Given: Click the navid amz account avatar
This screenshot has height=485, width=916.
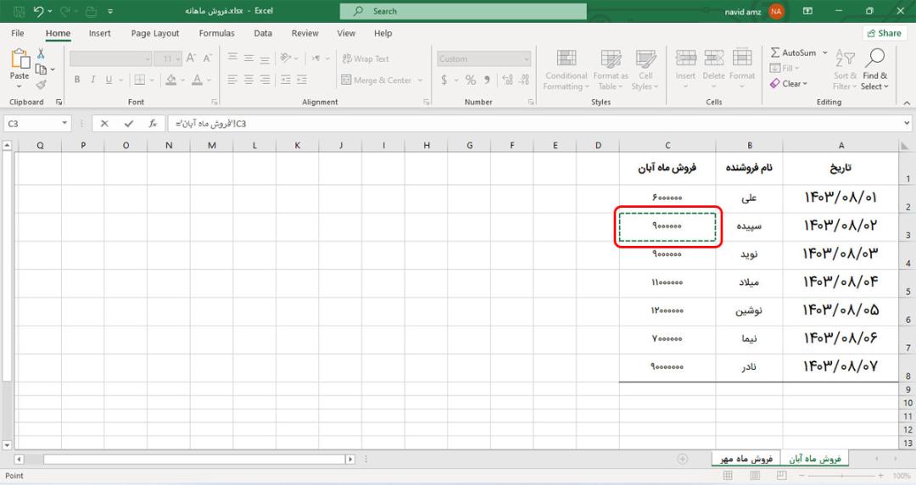Looking at the screenshot, I should click(x=776, y=11).
